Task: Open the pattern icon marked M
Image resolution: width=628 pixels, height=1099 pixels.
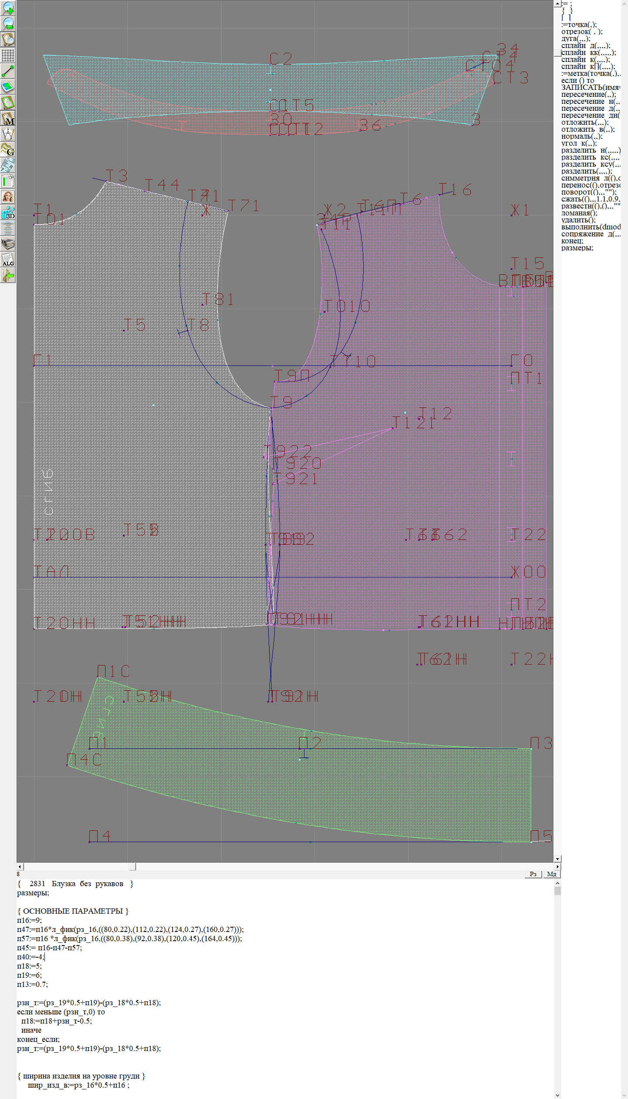Action: click(8, 118)
